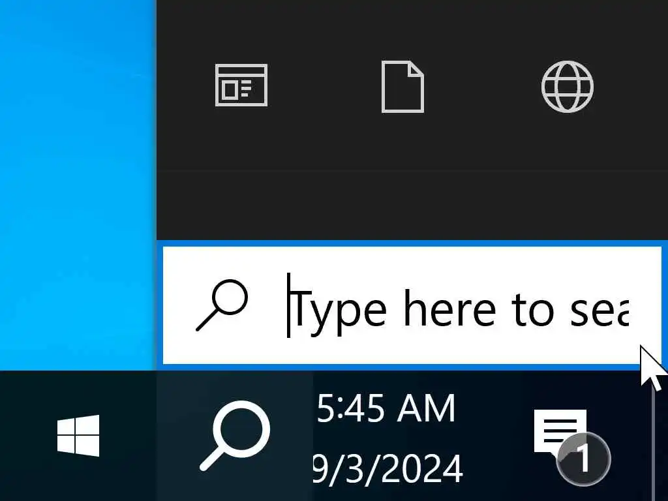Click the notification badge showing 1
668x501 pixels.
coord(583,459)
